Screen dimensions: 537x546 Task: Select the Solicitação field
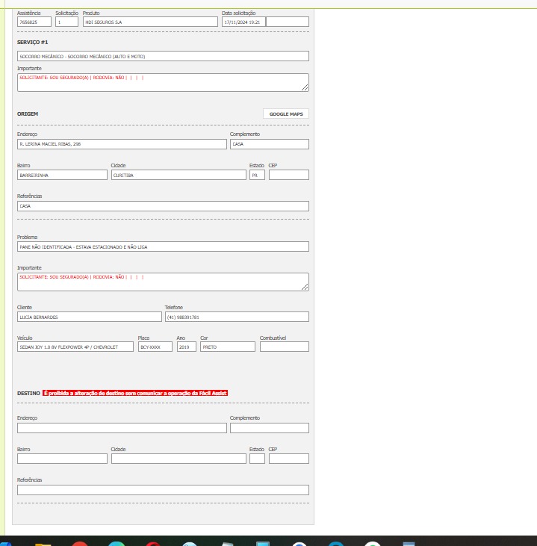pos(66,22)
